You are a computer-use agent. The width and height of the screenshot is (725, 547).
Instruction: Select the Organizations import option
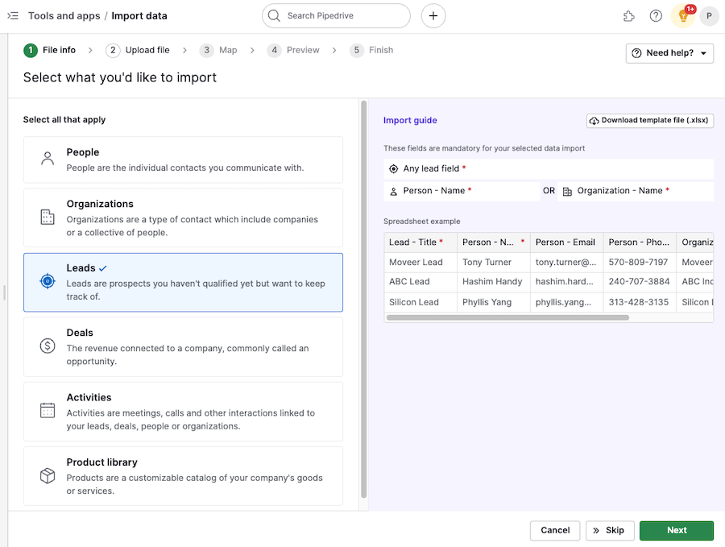(183, 218)
